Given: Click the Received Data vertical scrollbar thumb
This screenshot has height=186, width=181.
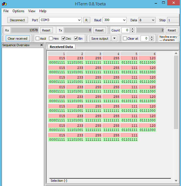Looking at the screenshot, I should (x=176, y=92).
